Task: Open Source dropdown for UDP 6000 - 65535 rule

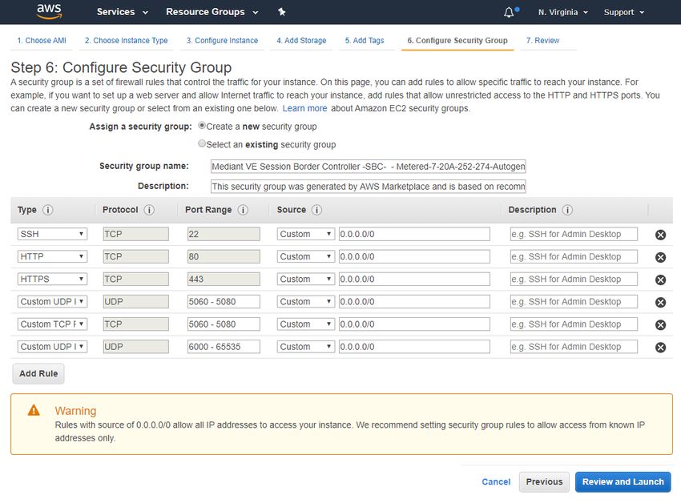Action: point(306,347)
